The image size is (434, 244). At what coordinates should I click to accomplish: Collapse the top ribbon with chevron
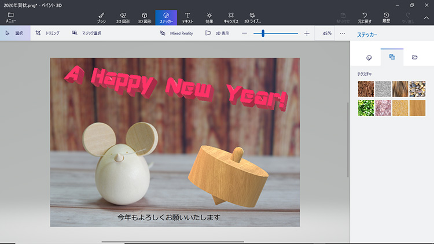(426, 17)
